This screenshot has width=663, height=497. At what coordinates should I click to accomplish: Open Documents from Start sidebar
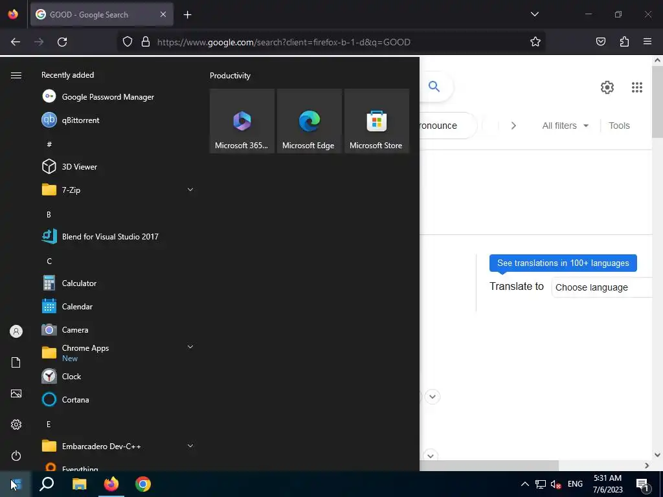point(16,362)
